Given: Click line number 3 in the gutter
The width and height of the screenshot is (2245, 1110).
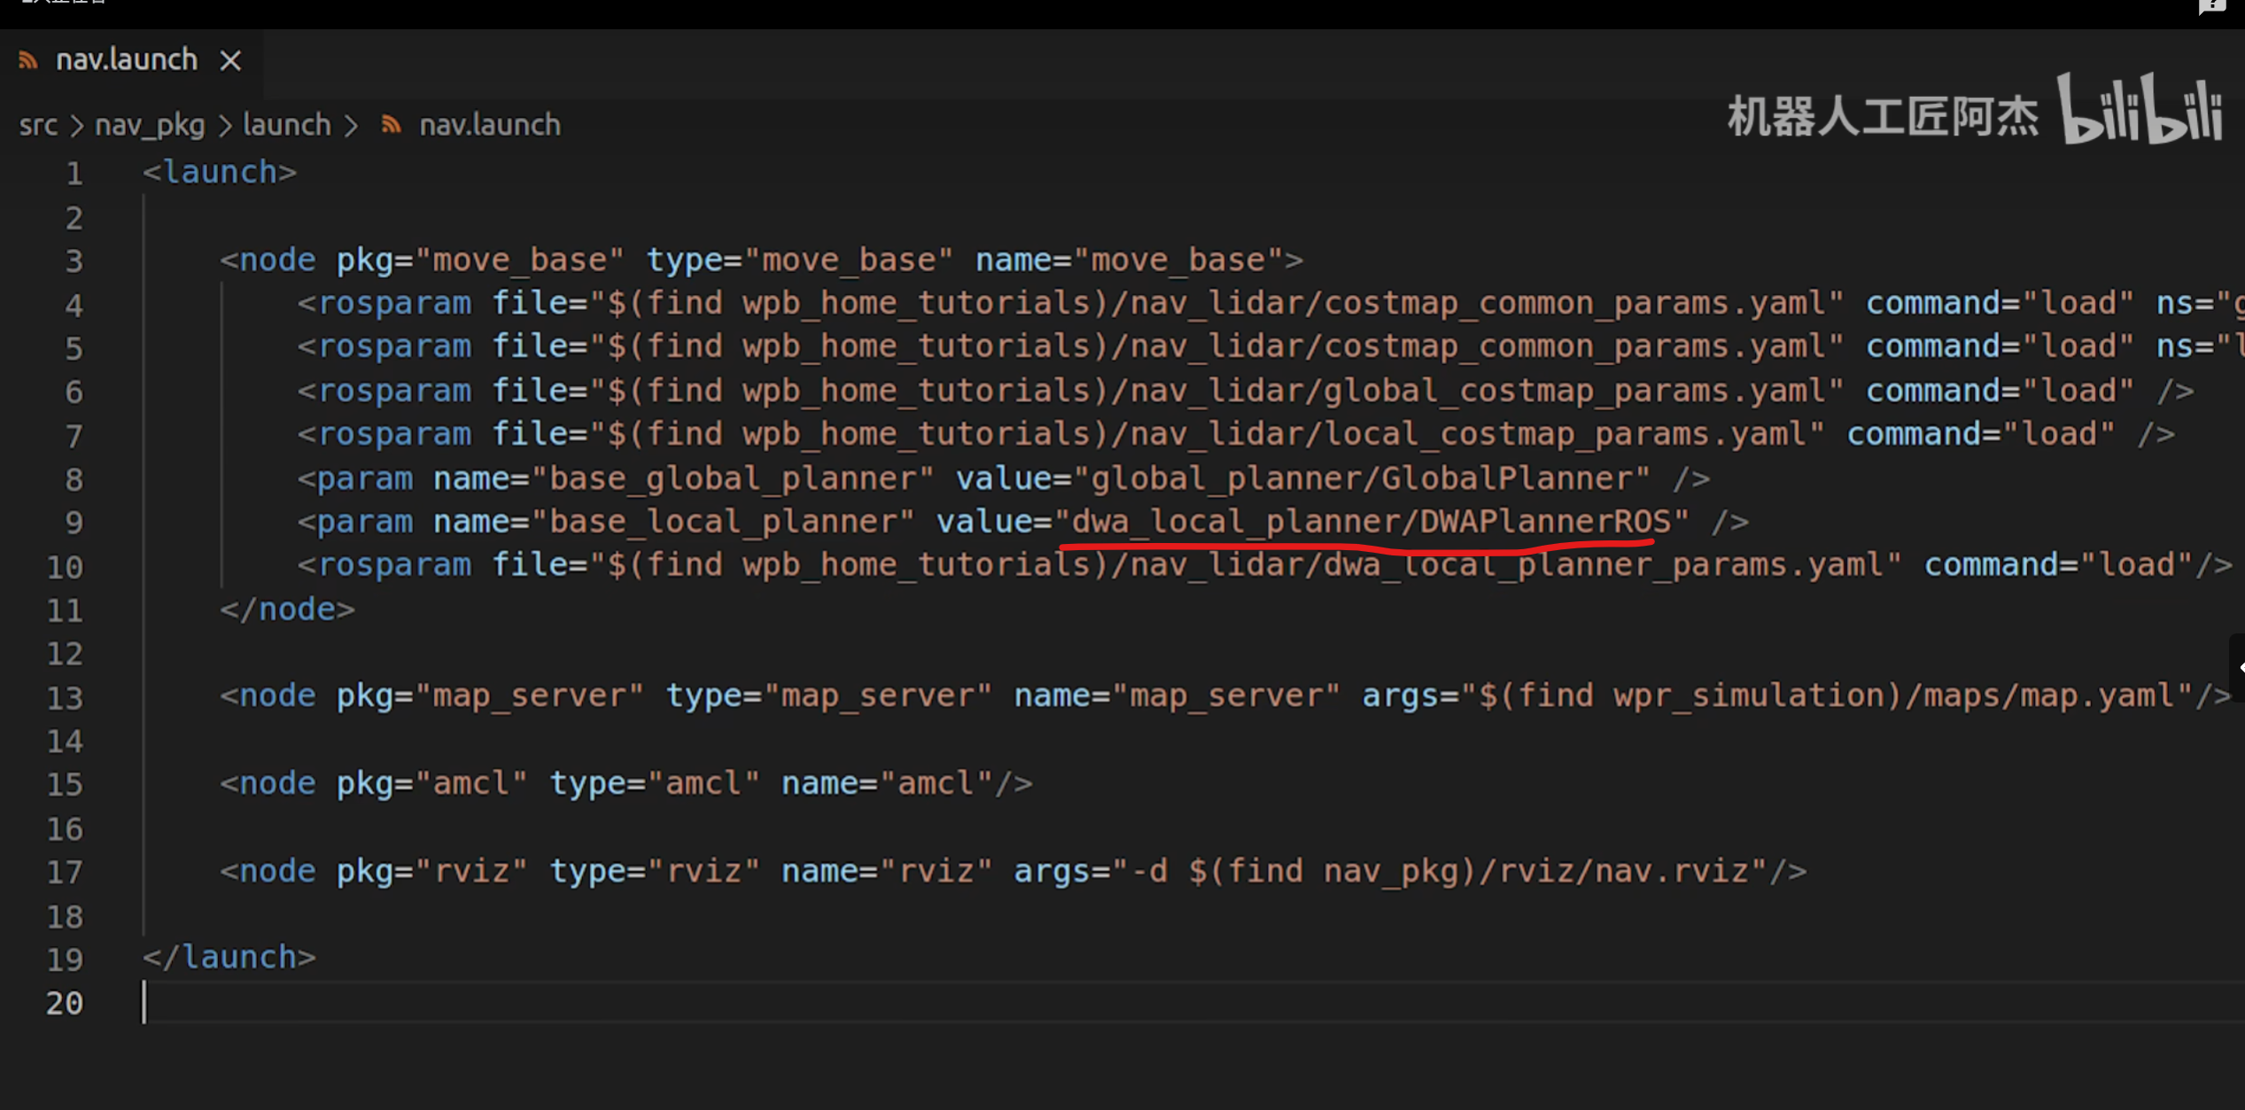Looking at the screenshot, I should [x=74, y=260].
